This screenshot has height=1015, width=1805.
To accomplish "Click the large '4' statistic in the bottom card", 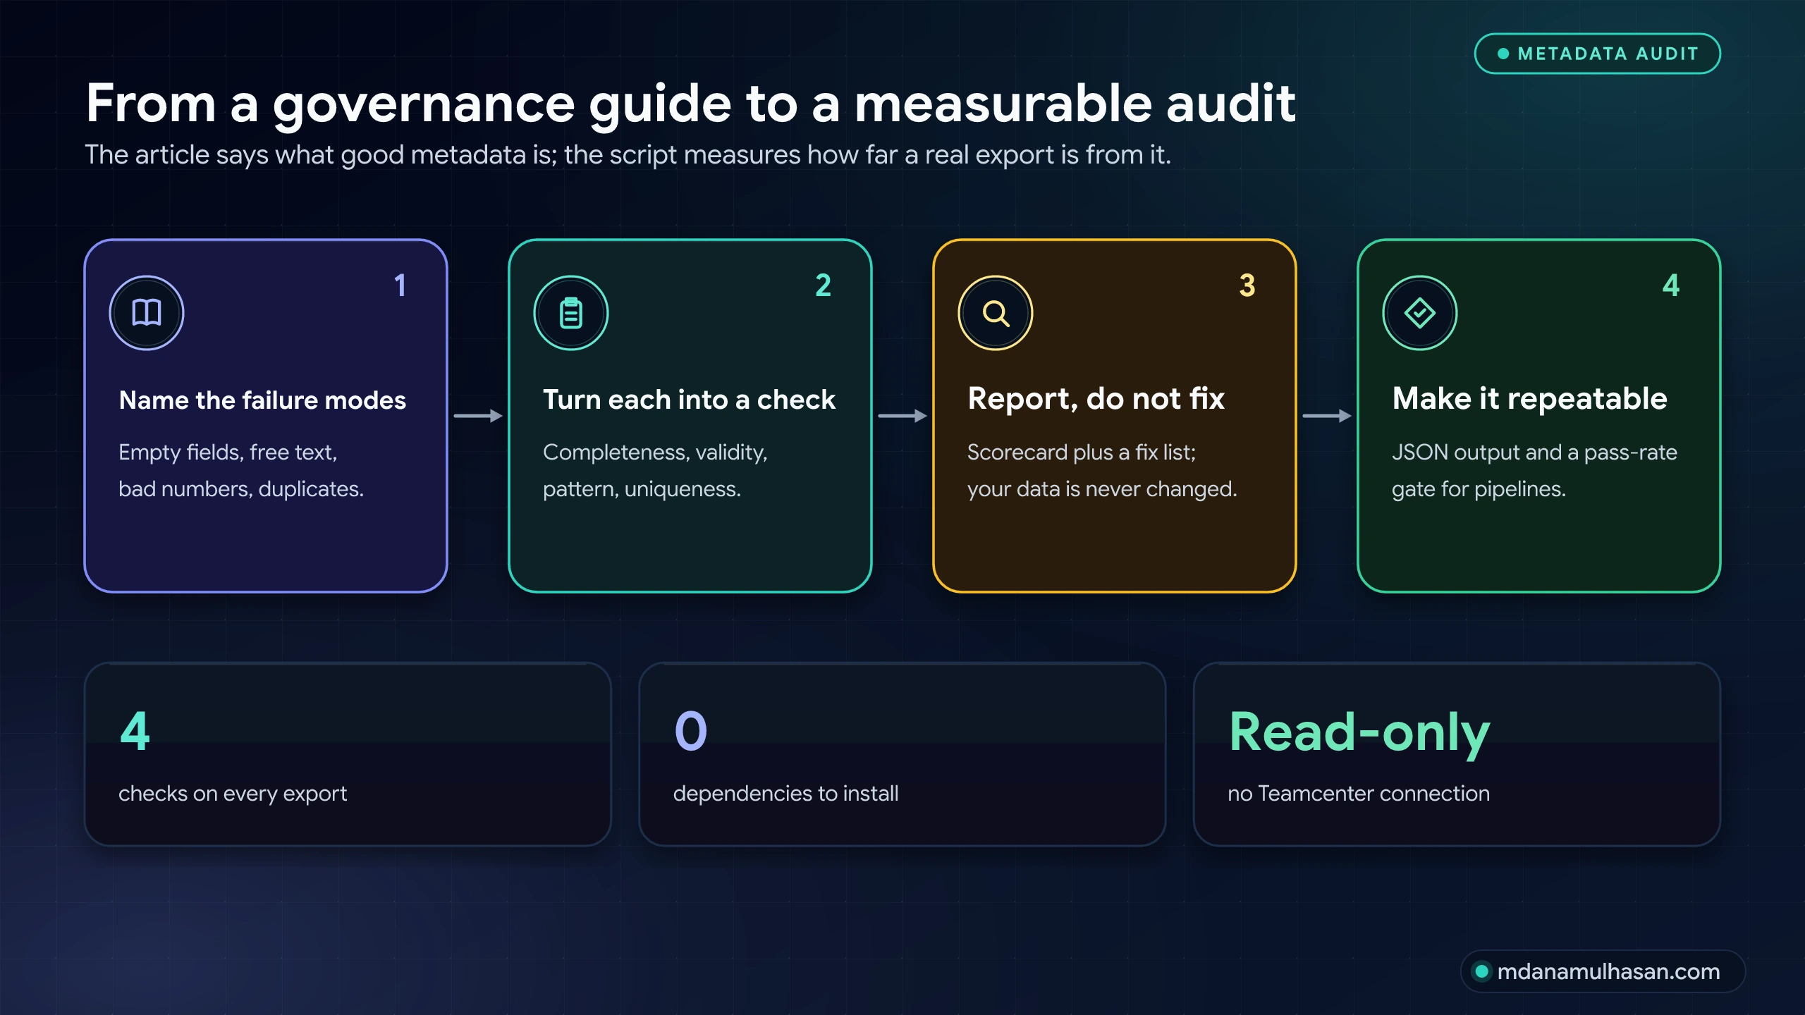I will [x=135, y=731].
